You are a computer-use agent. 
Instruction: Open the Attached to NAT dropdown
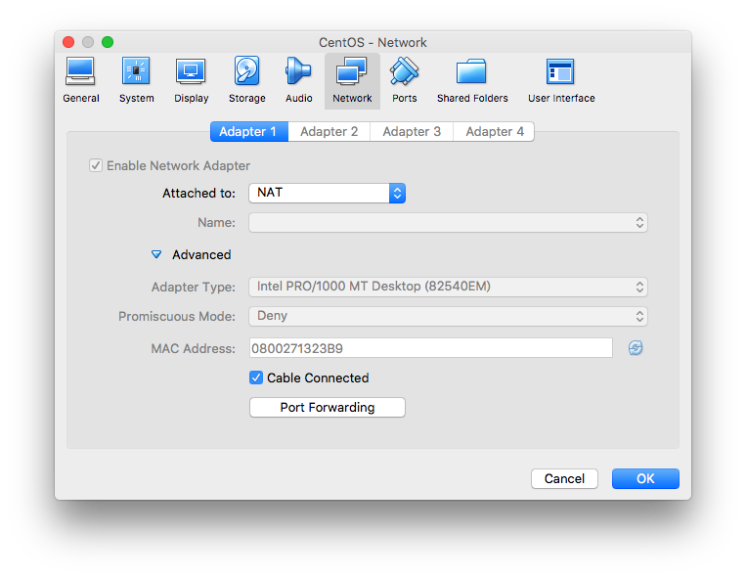pos(327,193)
